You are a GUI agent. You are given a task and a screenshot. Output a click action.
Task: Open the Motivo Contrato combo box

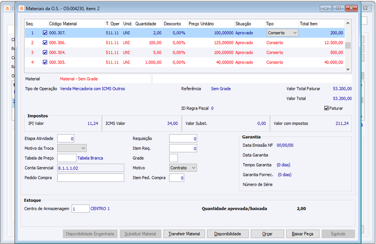click(183, 168)
